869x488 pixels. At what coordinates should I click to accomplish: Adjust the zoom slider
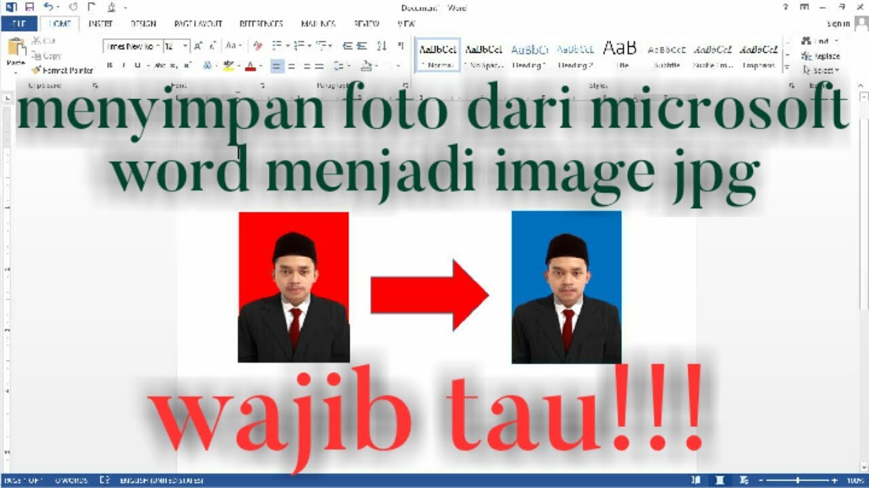click(798, 480)
